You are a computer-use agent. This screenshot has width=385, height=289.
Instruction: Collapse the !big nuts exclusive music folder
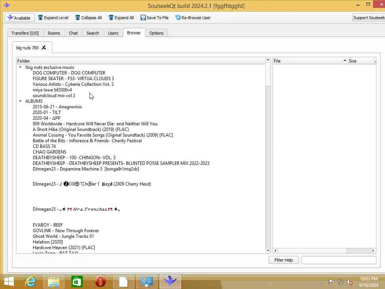[20, 67]
